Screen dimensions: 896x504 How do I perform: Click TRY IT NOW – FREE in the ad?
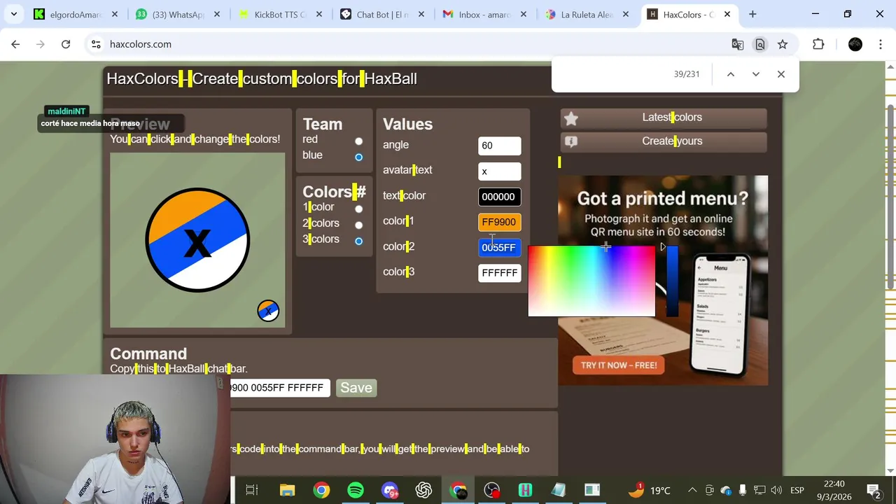tap(619, 365)
